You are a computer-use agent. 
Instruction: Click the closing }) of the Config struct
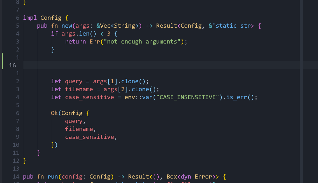tap(54, 145)
